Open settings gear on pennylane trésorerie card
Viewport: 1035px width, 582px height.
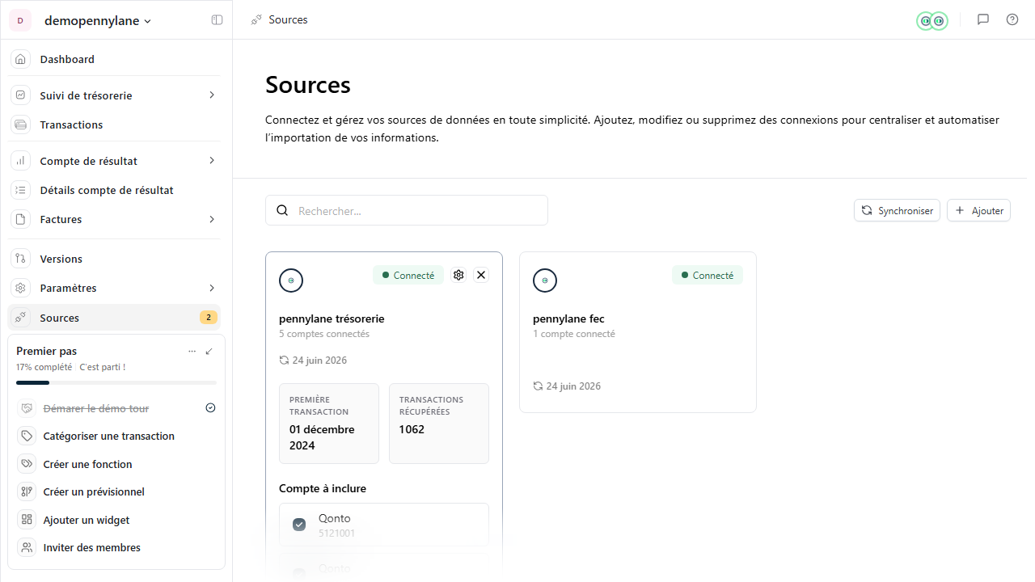click(x=458, y=275)
